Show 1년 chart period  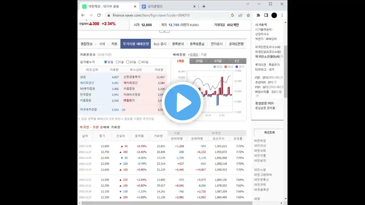(237, 61)
